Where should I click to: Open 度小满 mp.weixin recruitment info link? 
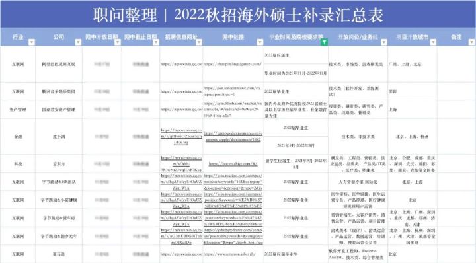pos(181,137)
